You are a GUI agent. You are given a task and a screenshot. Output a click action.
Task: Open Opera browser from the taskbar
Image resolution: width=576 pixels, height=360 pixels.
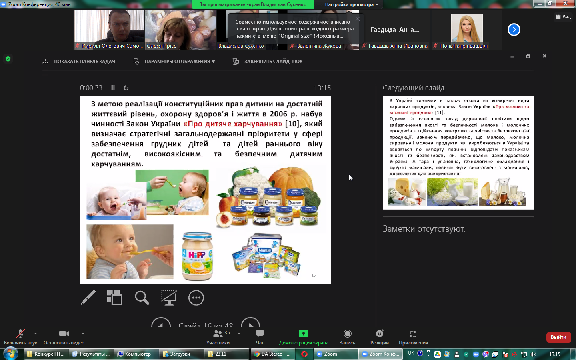tap(304, 354)
